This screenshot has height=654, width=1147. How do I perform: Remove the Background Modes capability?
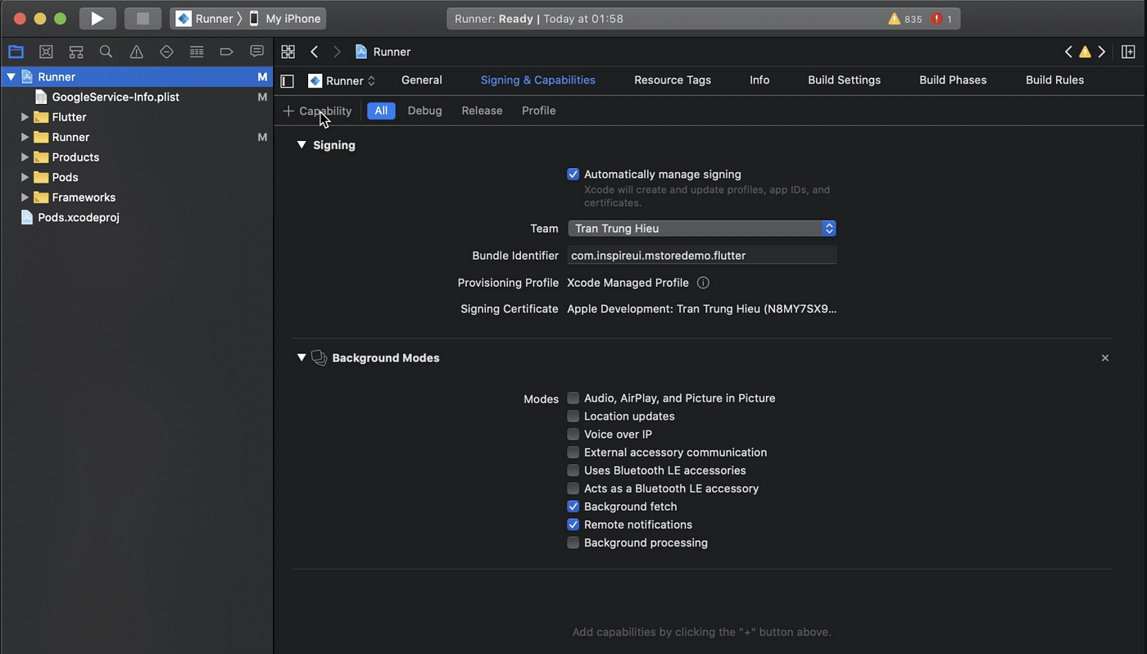tap(1105, 358)
